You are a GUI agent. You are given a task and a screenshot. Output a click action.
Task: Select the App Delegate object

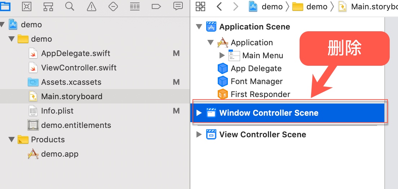(256, 68)
